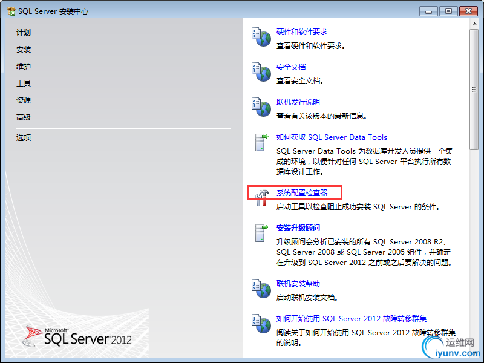
Task: Click text 启动联机安装文档。
Action: [307, 297]
